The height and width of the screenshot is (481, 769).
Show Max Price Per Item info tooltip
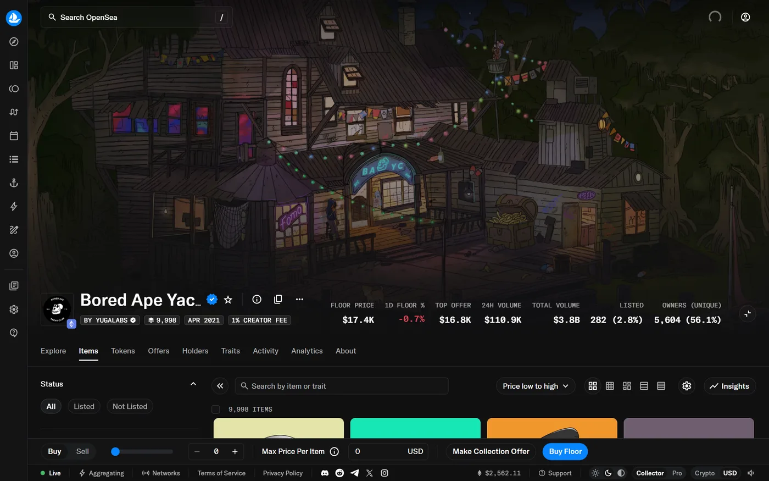coord(334,451)
